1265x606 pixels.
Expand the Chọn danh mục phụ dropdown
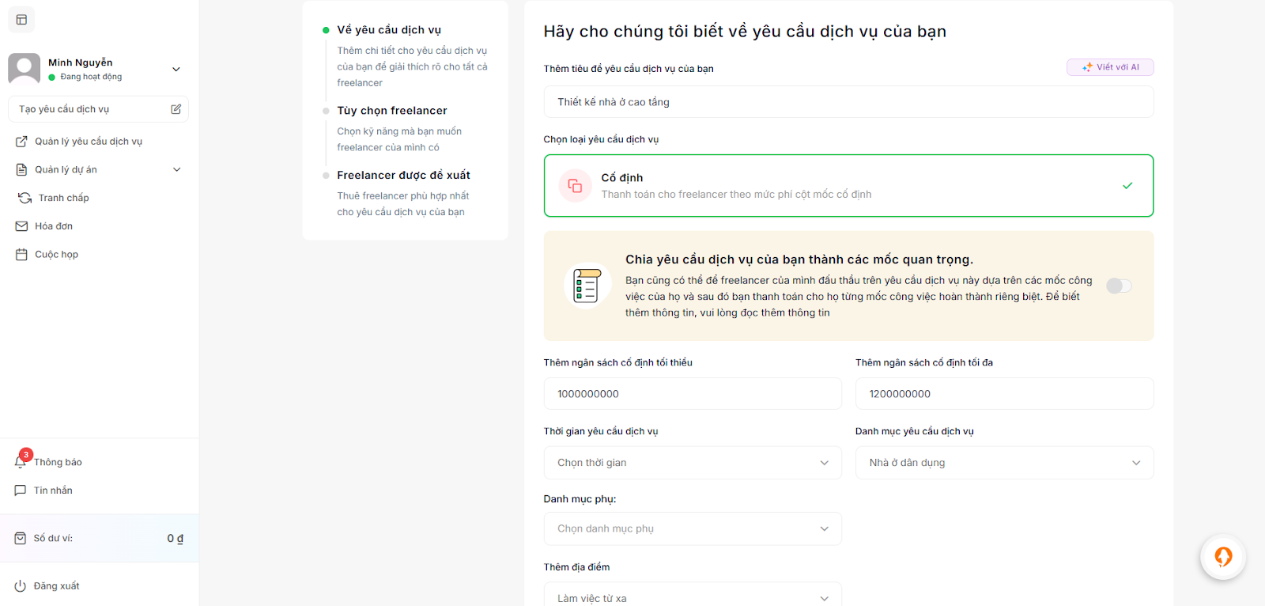(x=692, y=528)
